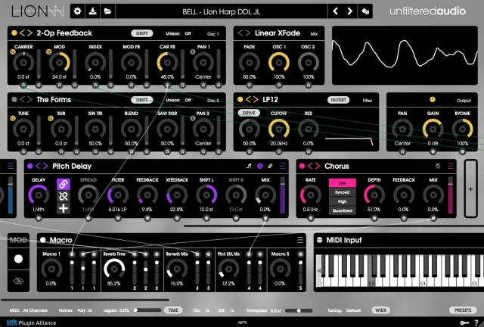
Task: Click the small link icon in Pitch Delay header
Action: [270, 167]
